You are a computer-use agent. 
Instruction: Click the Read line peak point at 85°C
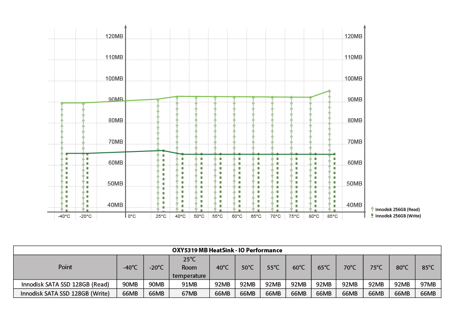coord(329,91)
